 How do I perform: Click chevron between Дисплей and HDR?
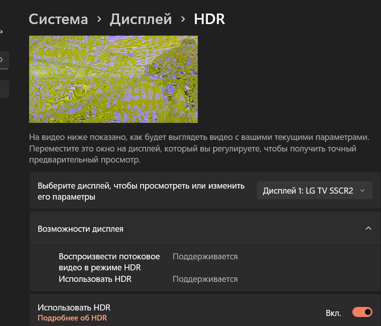click(183, 20)
